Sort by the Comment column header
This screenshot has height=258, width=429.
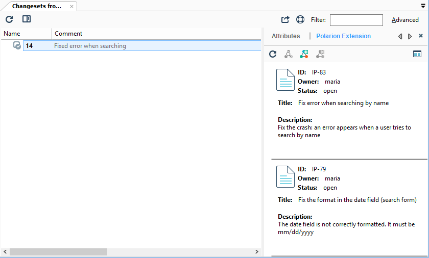coord(156,34)
